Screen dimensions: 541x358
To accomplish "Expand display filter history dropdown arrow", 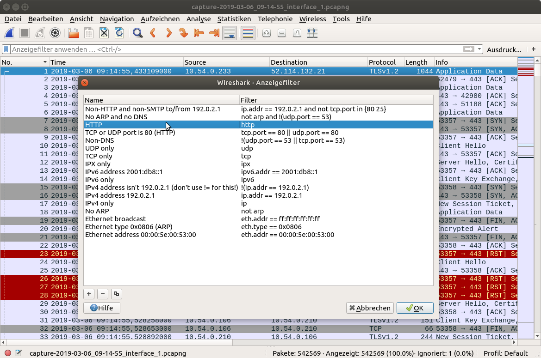I will point(479,49).
